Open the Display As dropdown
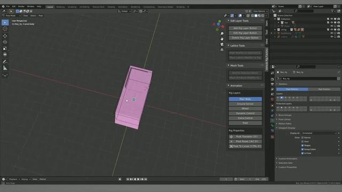The width and height of the screenshot is (342, 192). 319,133
